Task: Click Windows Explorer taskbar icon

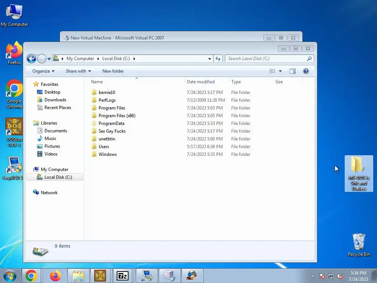Action: tap(78, 276)
